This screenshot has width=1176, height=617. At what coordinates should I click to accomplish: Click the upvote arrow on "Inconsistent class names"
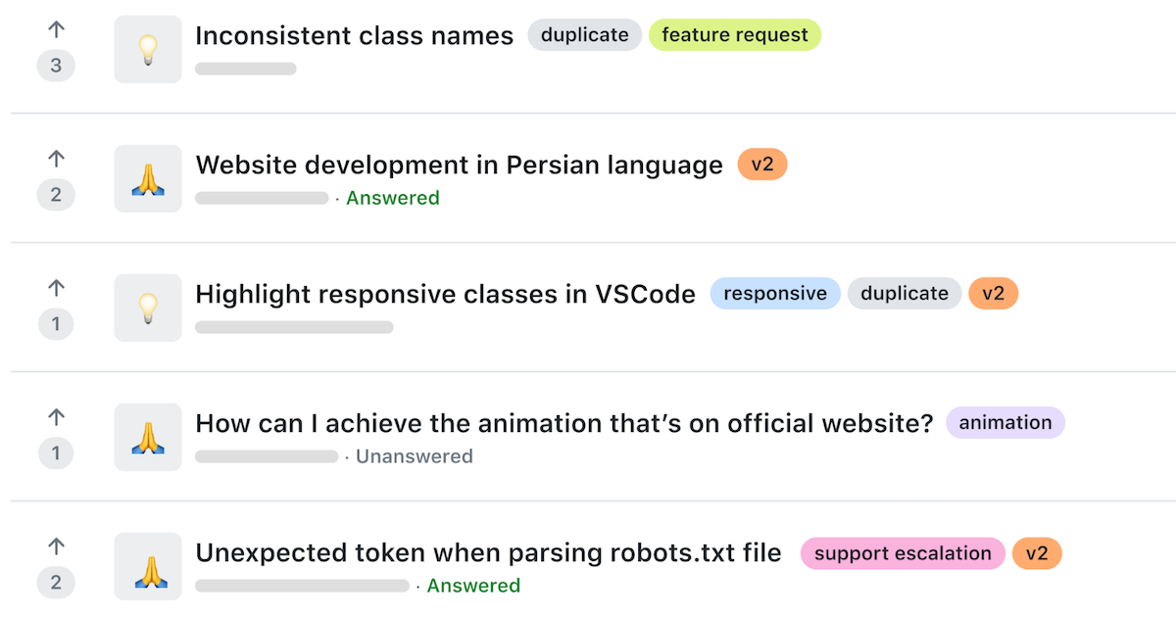coord(56,29)
